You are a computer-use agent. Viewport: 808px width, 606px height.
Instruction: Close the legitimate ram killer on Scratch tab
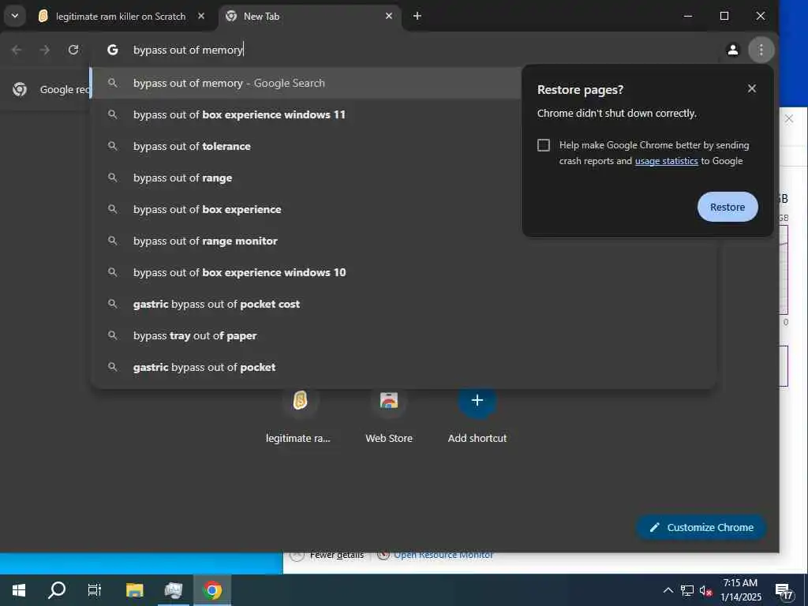201,17
